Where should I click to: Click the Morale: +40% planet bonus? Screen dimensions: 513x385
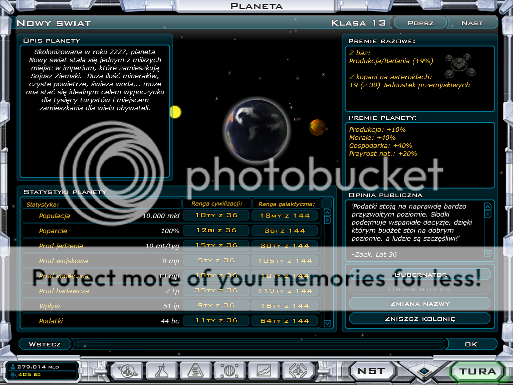pos(372,137)
